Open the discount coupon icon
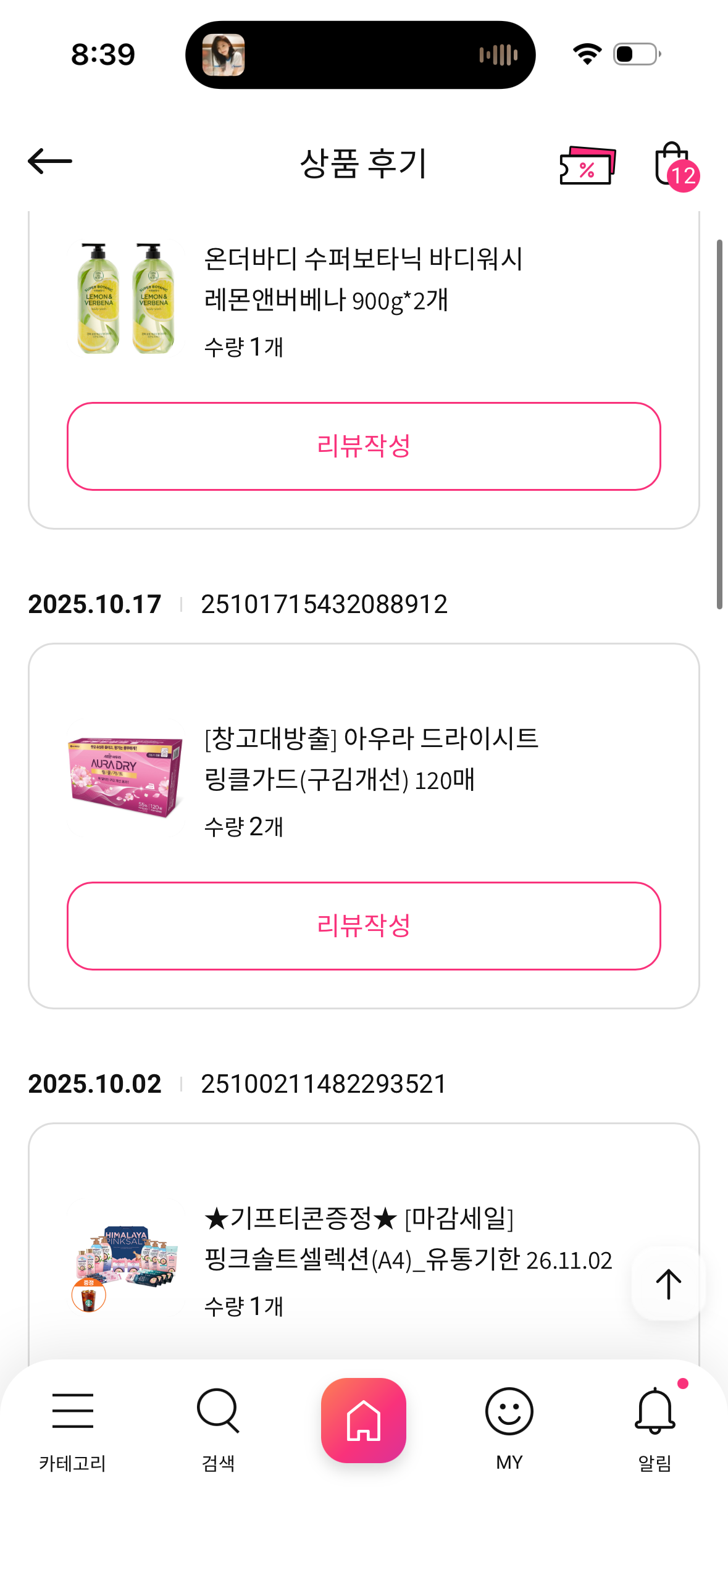The height and width of the screenshot is (1578, 728). click(x=587, y=165)
